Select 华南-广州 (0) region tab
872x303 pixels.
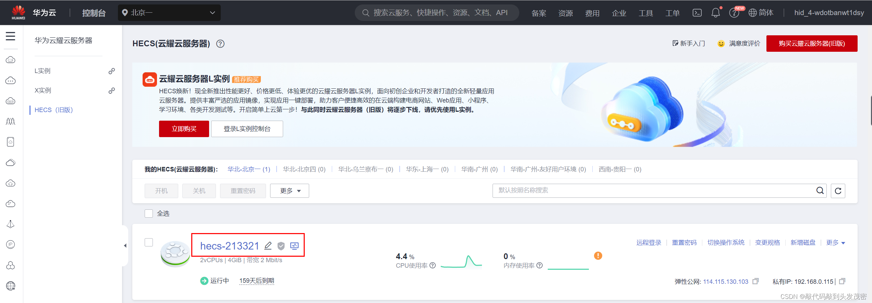(x=479, y=169)
